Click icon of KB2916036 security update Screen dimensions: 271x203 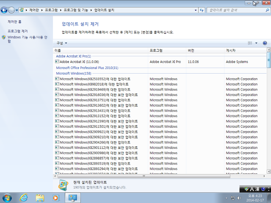57,95
